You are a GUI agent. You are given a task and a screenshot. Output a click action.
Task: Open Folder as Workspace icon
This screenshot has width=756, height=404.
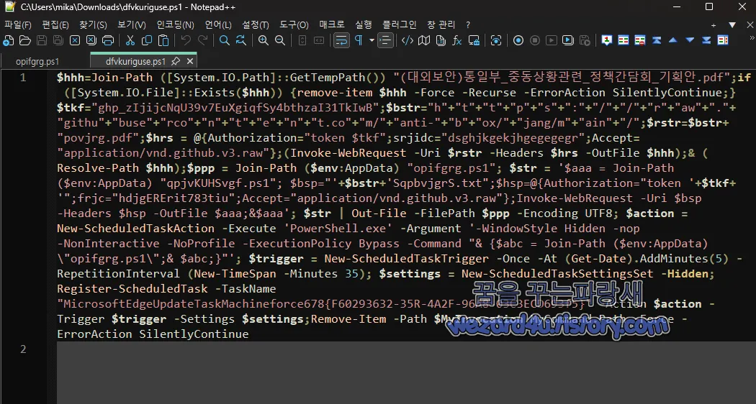coord(474,40)
